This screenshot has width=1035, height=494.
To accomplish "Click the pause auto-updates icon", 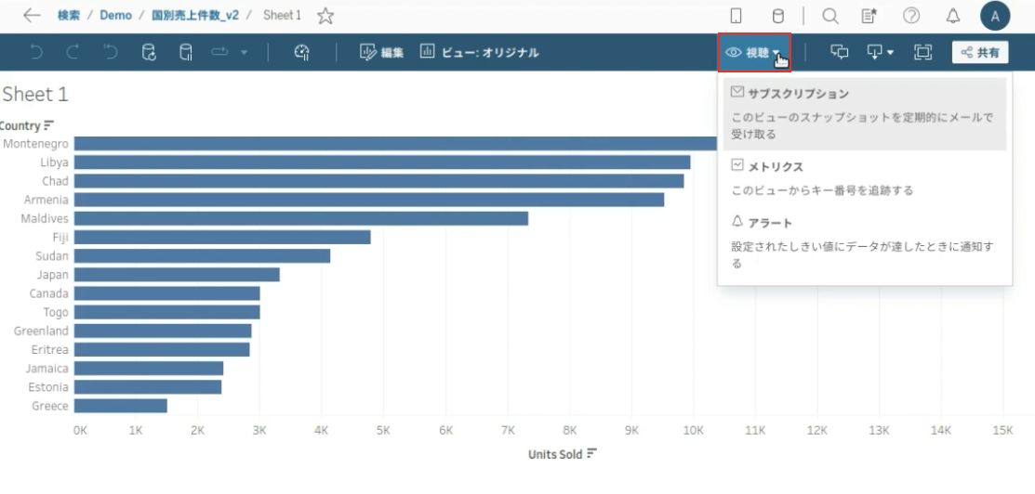I will [186, 53].
